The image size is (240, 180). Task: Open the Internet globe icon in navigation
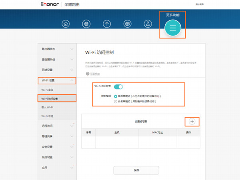point(86,24)
